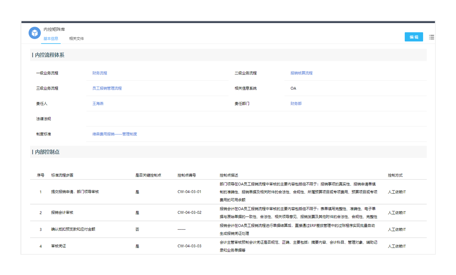Open the list menu icon beside 编辑

[431, 37]
